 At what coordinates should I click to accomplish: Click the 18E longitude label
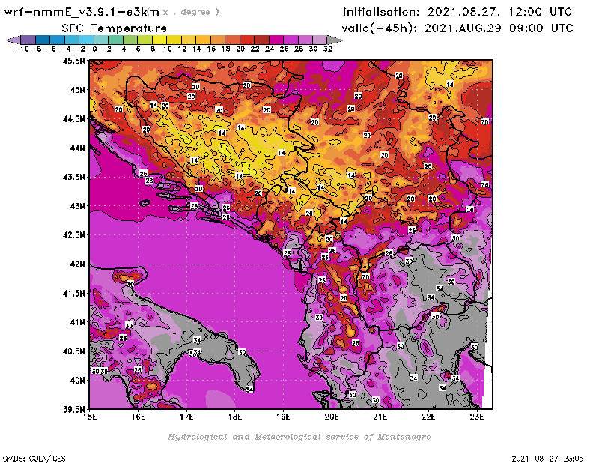coord(235,417)
